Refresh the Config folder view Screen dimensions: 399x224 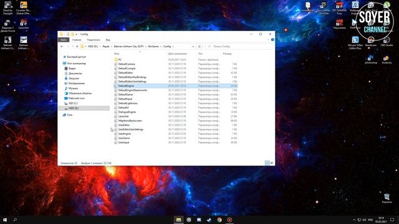coord(199,47)
